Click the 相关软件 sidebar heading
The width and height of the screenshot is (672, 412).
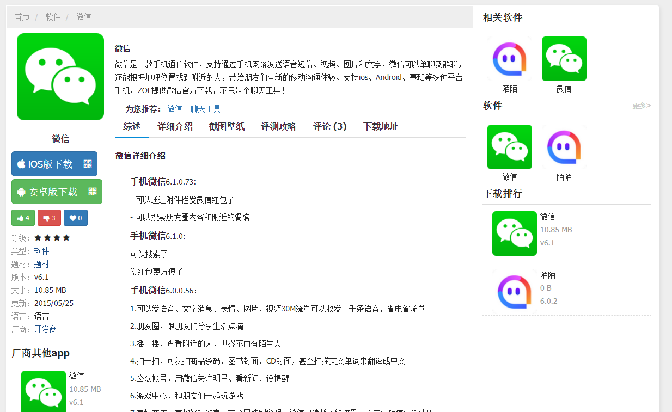coord(503,17)
